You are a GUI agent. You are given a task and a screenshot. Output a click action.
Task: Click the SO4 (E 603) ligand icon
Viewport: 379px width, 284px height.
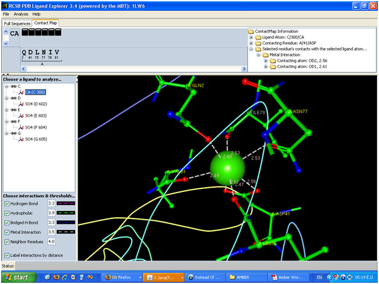tap(21, 116)
